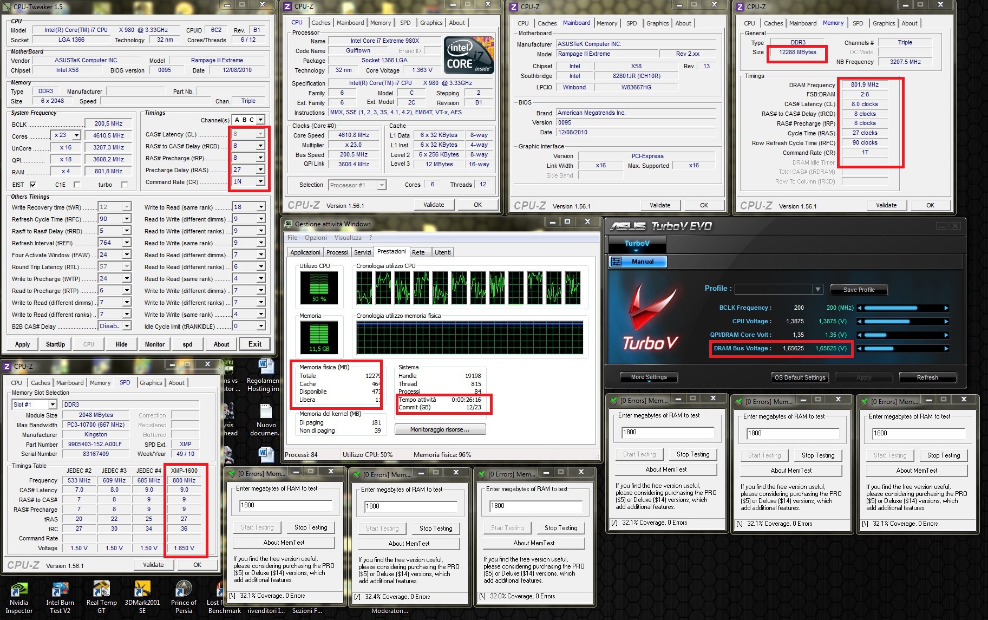The image size is (988, 620).
Task: Select the Nuovo documen. text file icon
Action: [x=265, y=419]
